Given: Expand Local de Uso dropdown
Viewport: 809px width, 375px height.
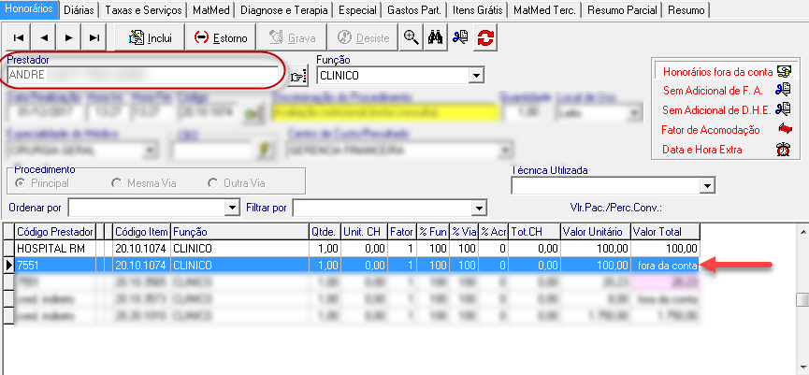Looking at the screenshot, I should coord(636,113).
